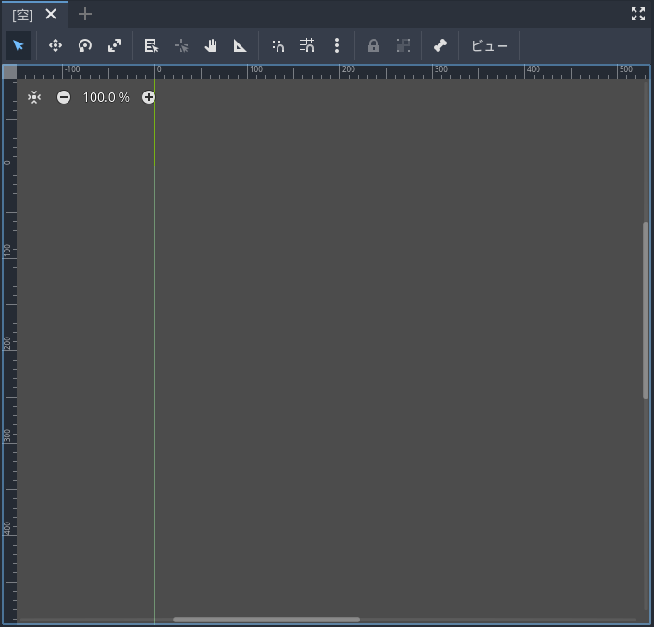Activate the Scale Mode tool

[115, 45]
